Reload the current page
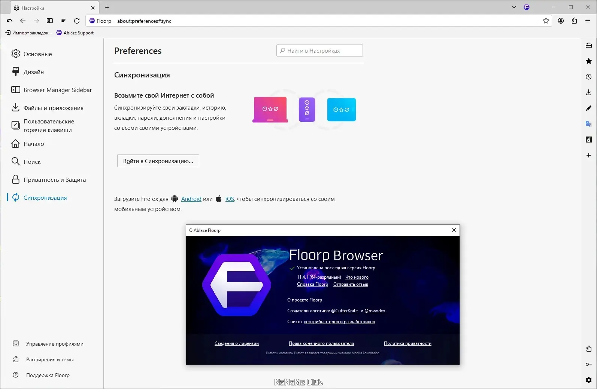Image resolution: width=597 pixels, height=389 pixels. coord(77,21)
